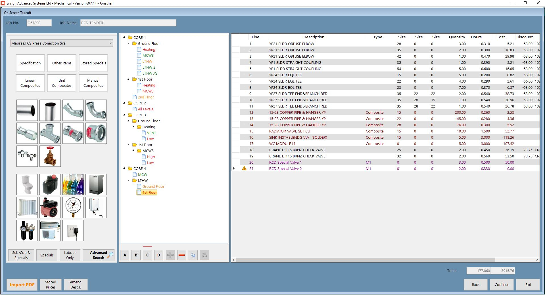
Task: Collapse the CORE 1 tree node
Action: click(124, 37)
